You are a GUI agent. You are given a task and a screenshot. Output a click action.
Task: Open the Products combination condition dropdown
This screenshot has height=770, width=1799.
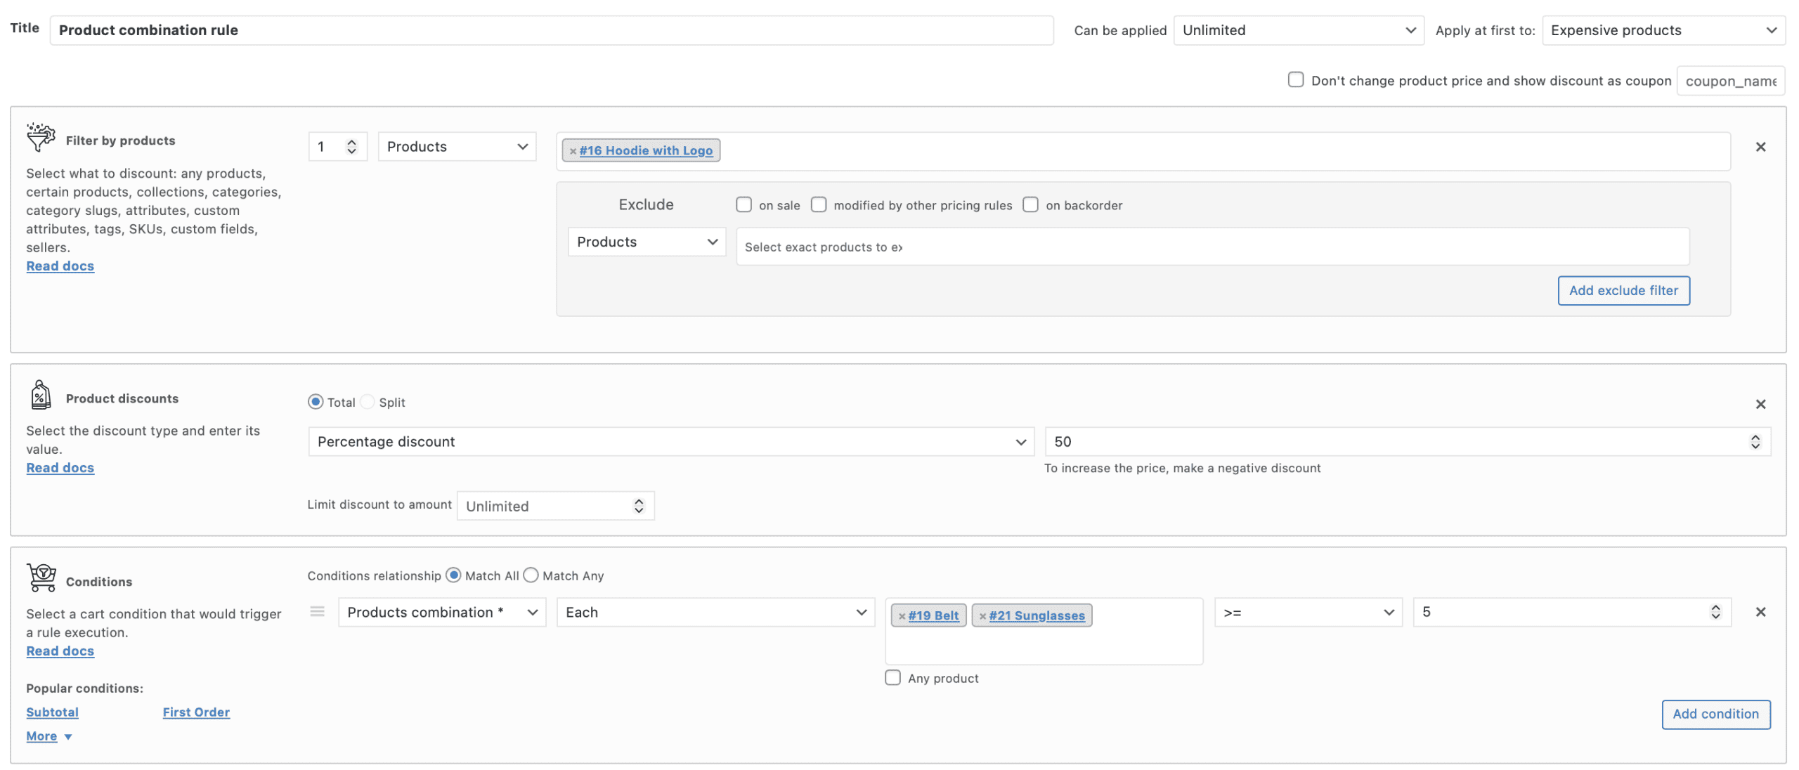click(x=441, y=612)
